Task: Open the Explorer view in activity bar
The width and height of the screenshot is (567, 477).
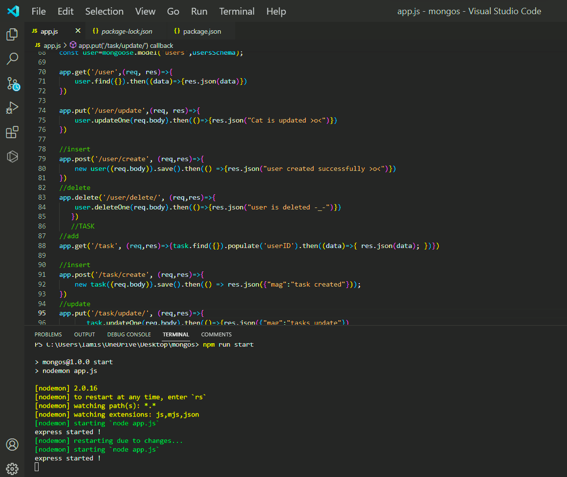Action: click(x=12, y=34)
